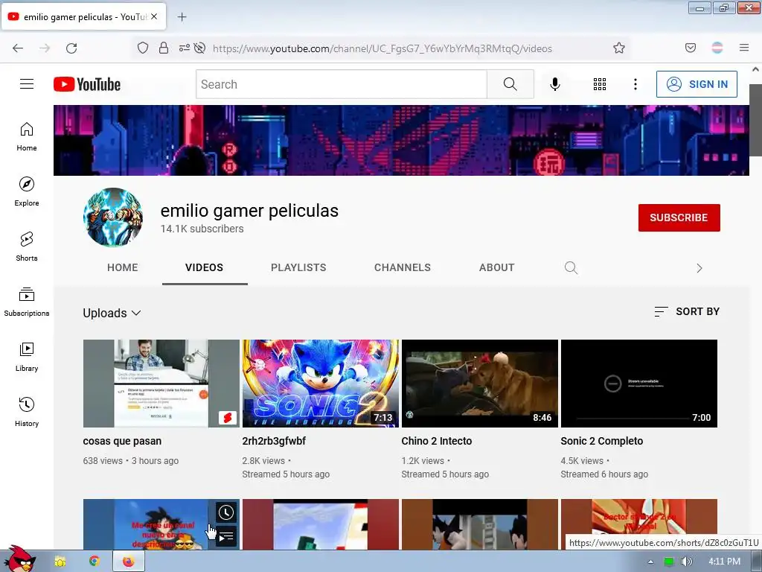Switch to the Playlists tab
This screenshot has height=572, width=762.
(x=298, y=267)
